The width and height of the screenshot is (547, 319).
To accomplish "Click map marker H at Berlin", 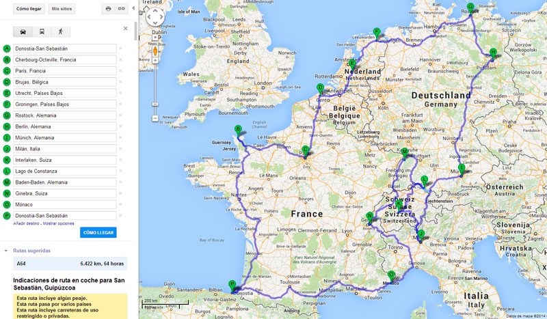I will (493, 54).
